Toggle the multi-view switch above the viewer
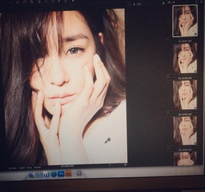 tap(139, 4)
